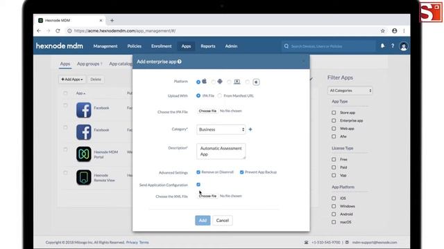Select the Apple iOS platform radio button

pyautogui.click(x=198, y=82)
